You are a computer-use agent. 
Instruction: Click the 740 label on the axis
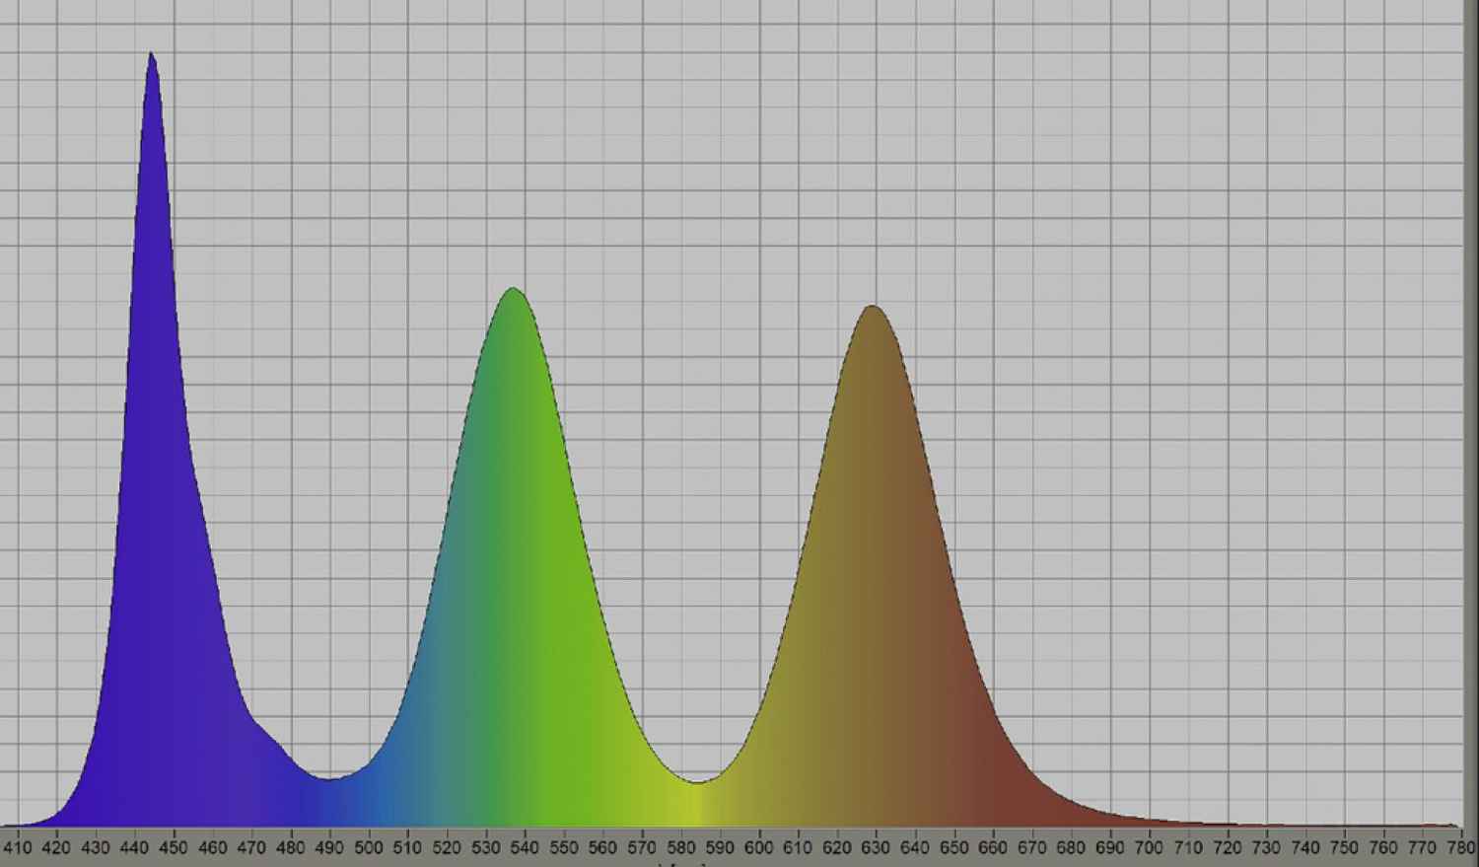click(x=1304, y=847)
